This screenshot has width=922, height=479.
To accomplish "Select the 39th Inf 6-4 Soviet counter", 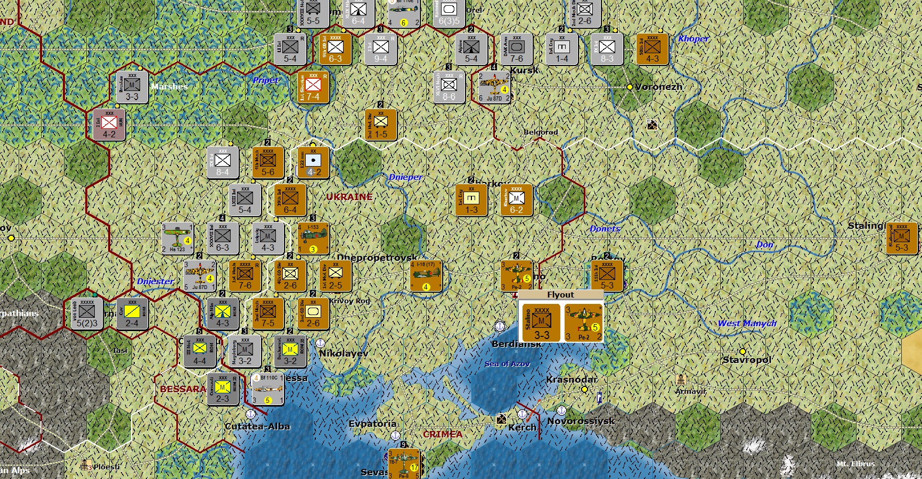I will pos(290,200).
